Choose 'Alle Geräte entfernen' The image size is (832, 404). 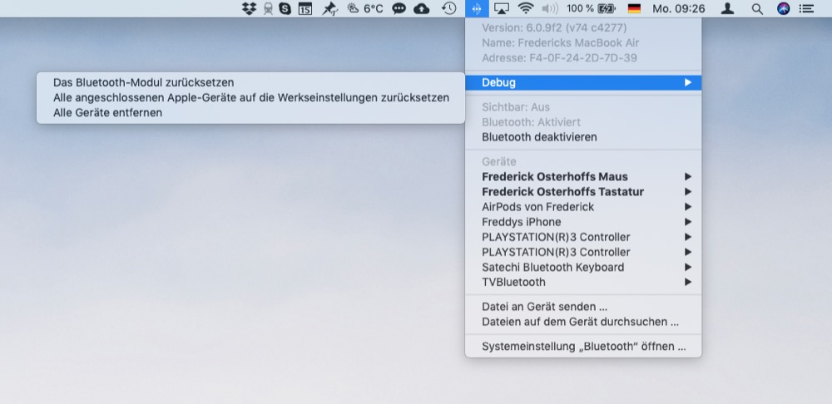click(x=107, y=112)
